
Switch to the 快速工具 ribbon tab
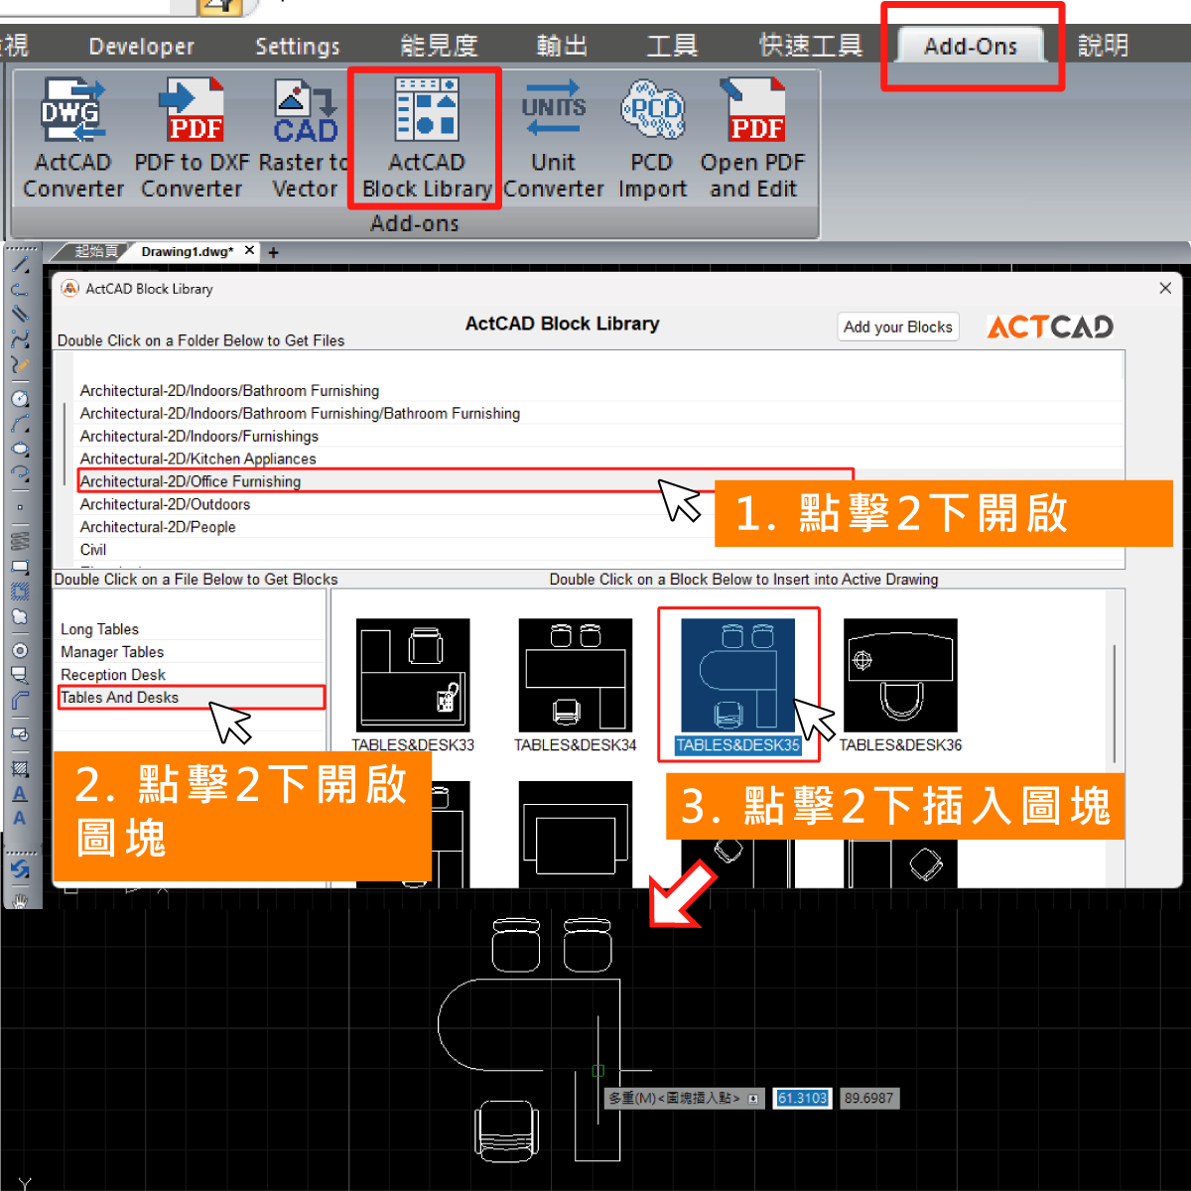(811, 47)
